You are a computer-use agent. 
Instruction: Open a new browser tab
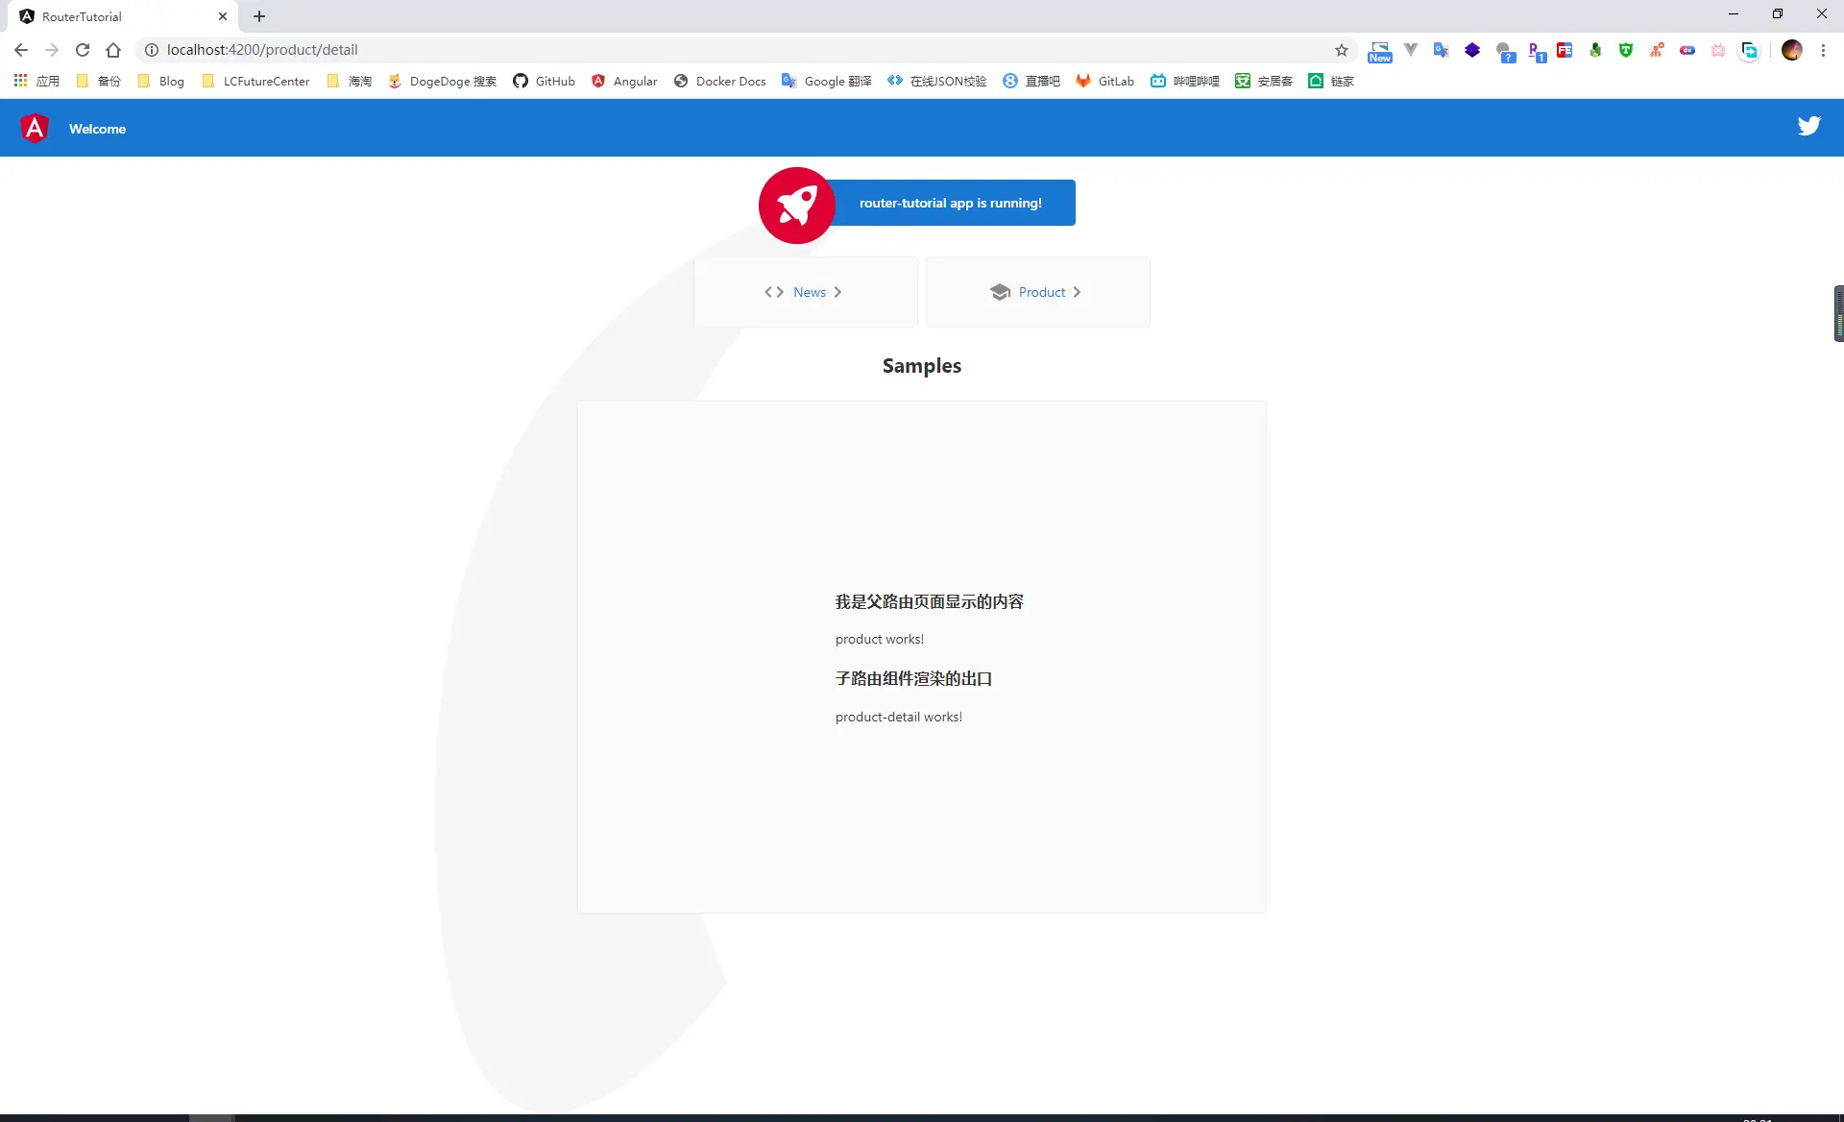[x=259, y=16]
